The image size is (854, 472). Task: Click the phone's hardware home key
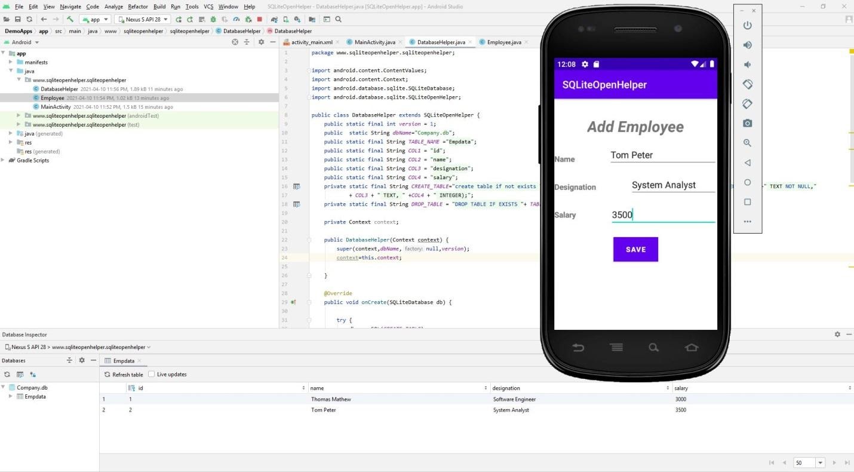pyautogui.click(x=692, y=347)
